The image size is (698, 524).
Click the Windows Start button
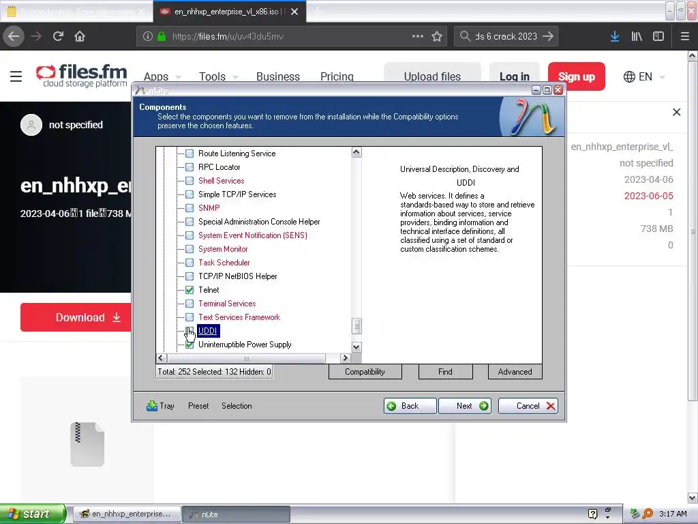[33, 514]
